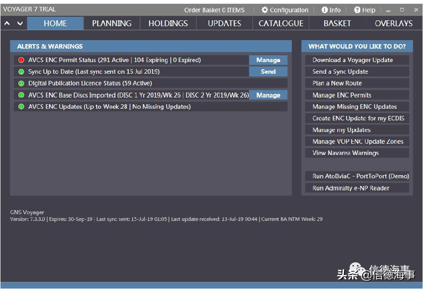Launch Run Admiralty e-NP Reader
The width and height of the screenshot is (424, 289).
[x=357, y=188]
